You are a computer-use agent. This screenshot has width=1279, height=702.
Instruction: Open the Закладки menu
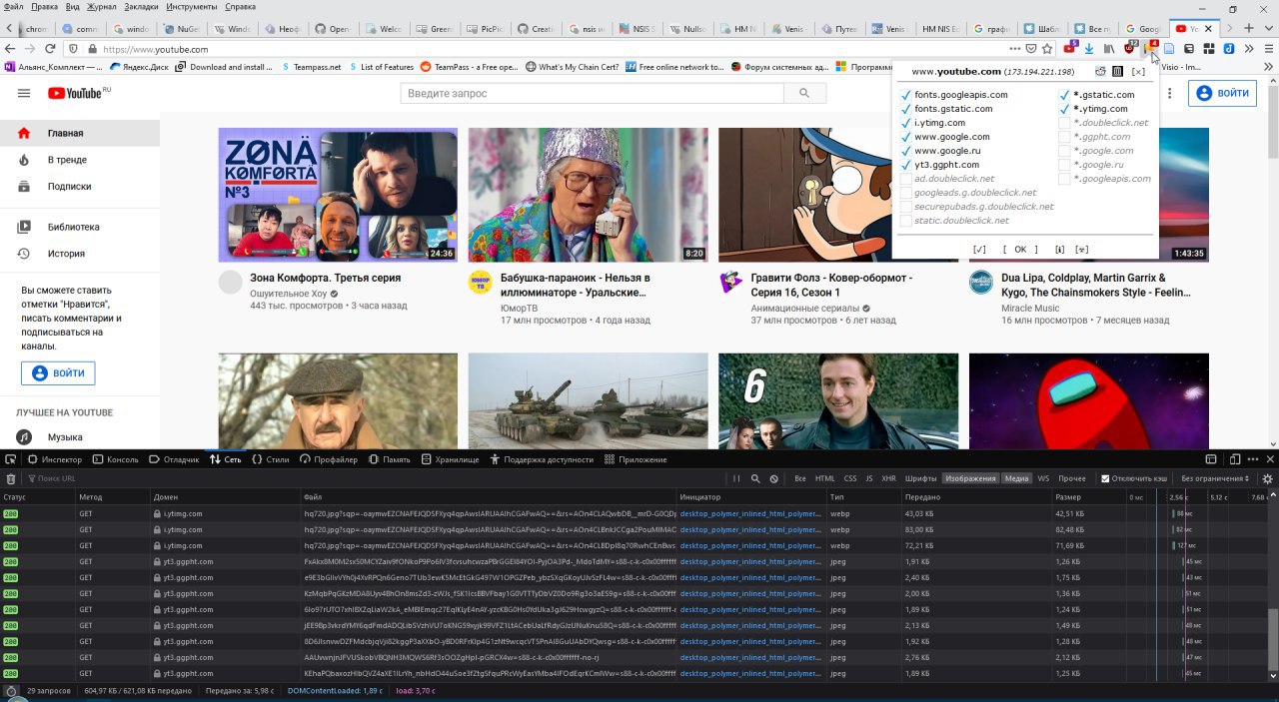pyautogui.click(x=141, y=6)
